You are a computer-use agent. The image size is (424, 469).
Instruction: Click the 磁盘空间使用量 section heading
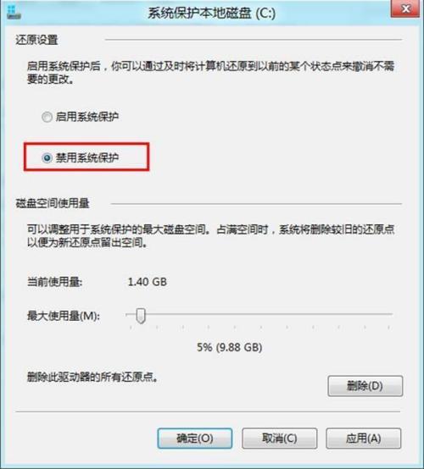click(x=53, y=203)
